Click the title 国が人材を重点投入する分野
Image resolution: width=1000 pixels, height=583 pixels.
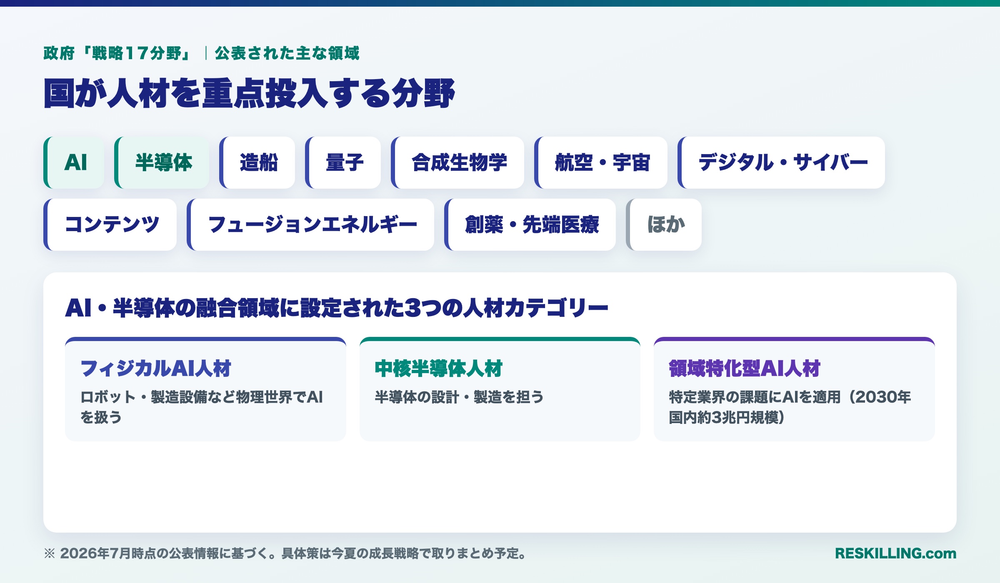(249, 93)
